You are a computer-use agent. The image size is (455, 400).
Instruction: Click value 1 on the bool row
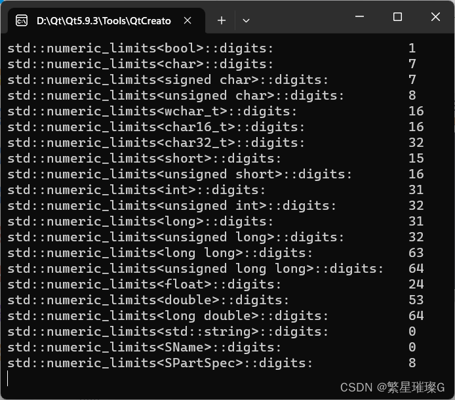click(412, 48)
